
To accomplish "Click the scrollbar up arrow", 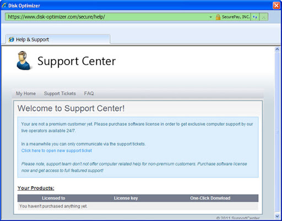I will 277,49.
